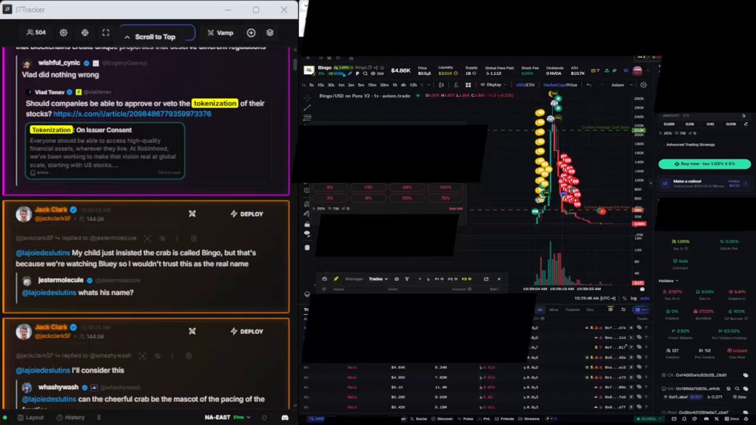The image size is (756, 425).
Task: Open the GLOBAL dropdown in bottom bar
Action: coord(649,419)
